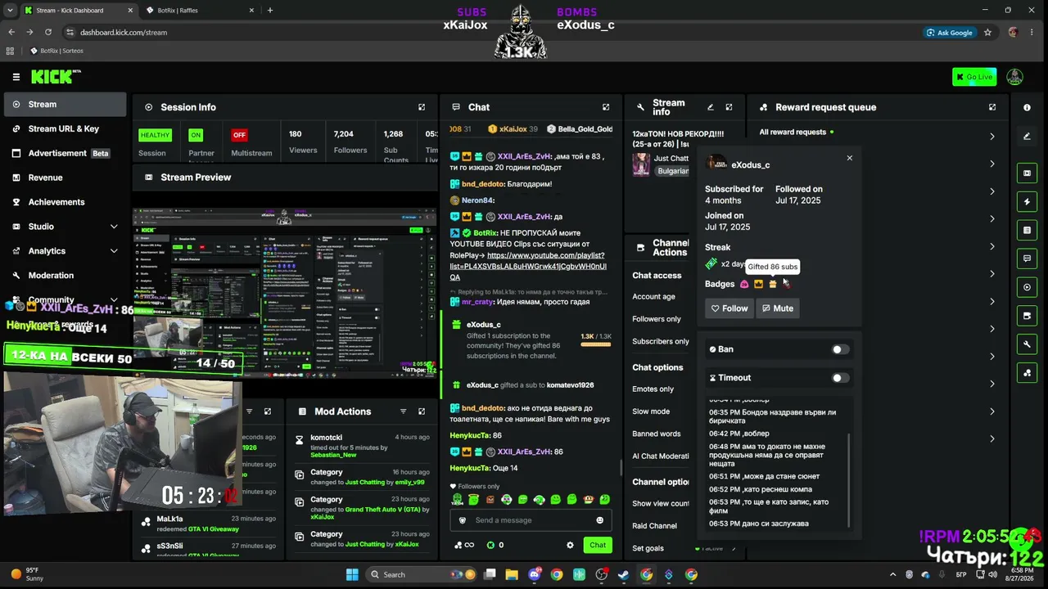Open the Stream page in sidebar
The width and height of the screenshot is (1048, 589).
click(x=65, y=104)
